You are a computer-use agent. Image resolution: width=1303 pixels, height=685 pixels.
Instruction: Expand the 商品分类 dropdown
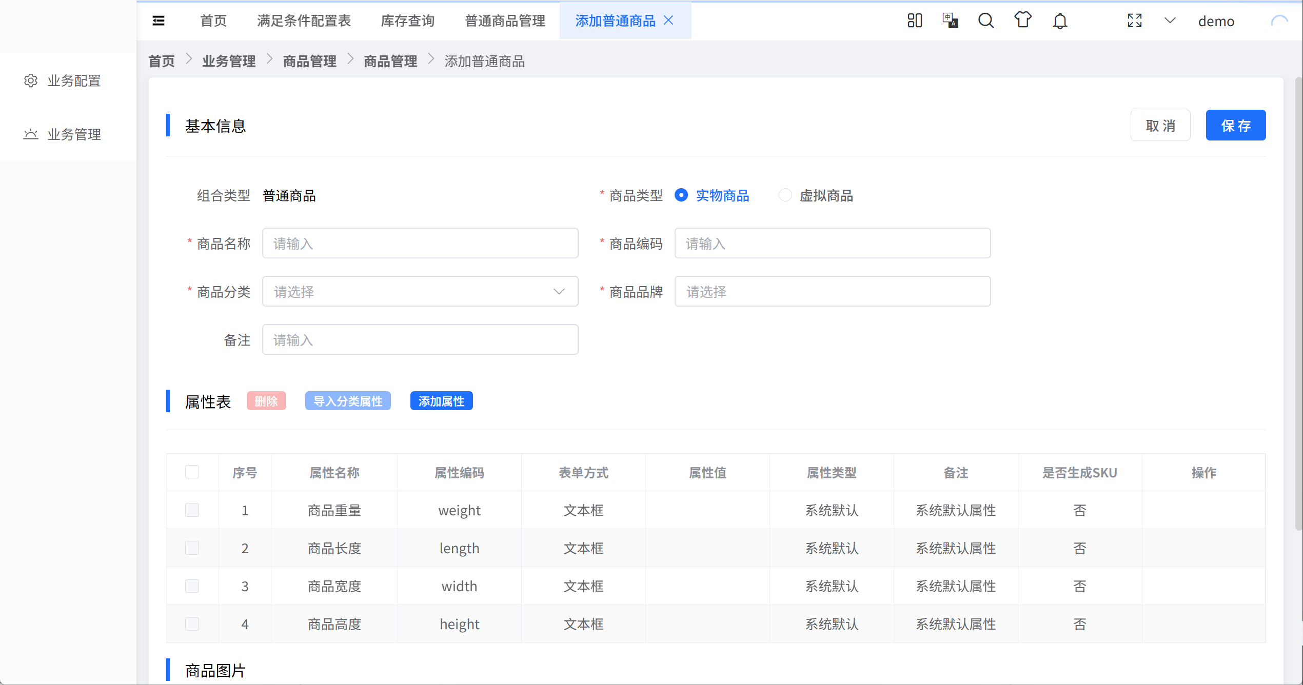point(420,292)
